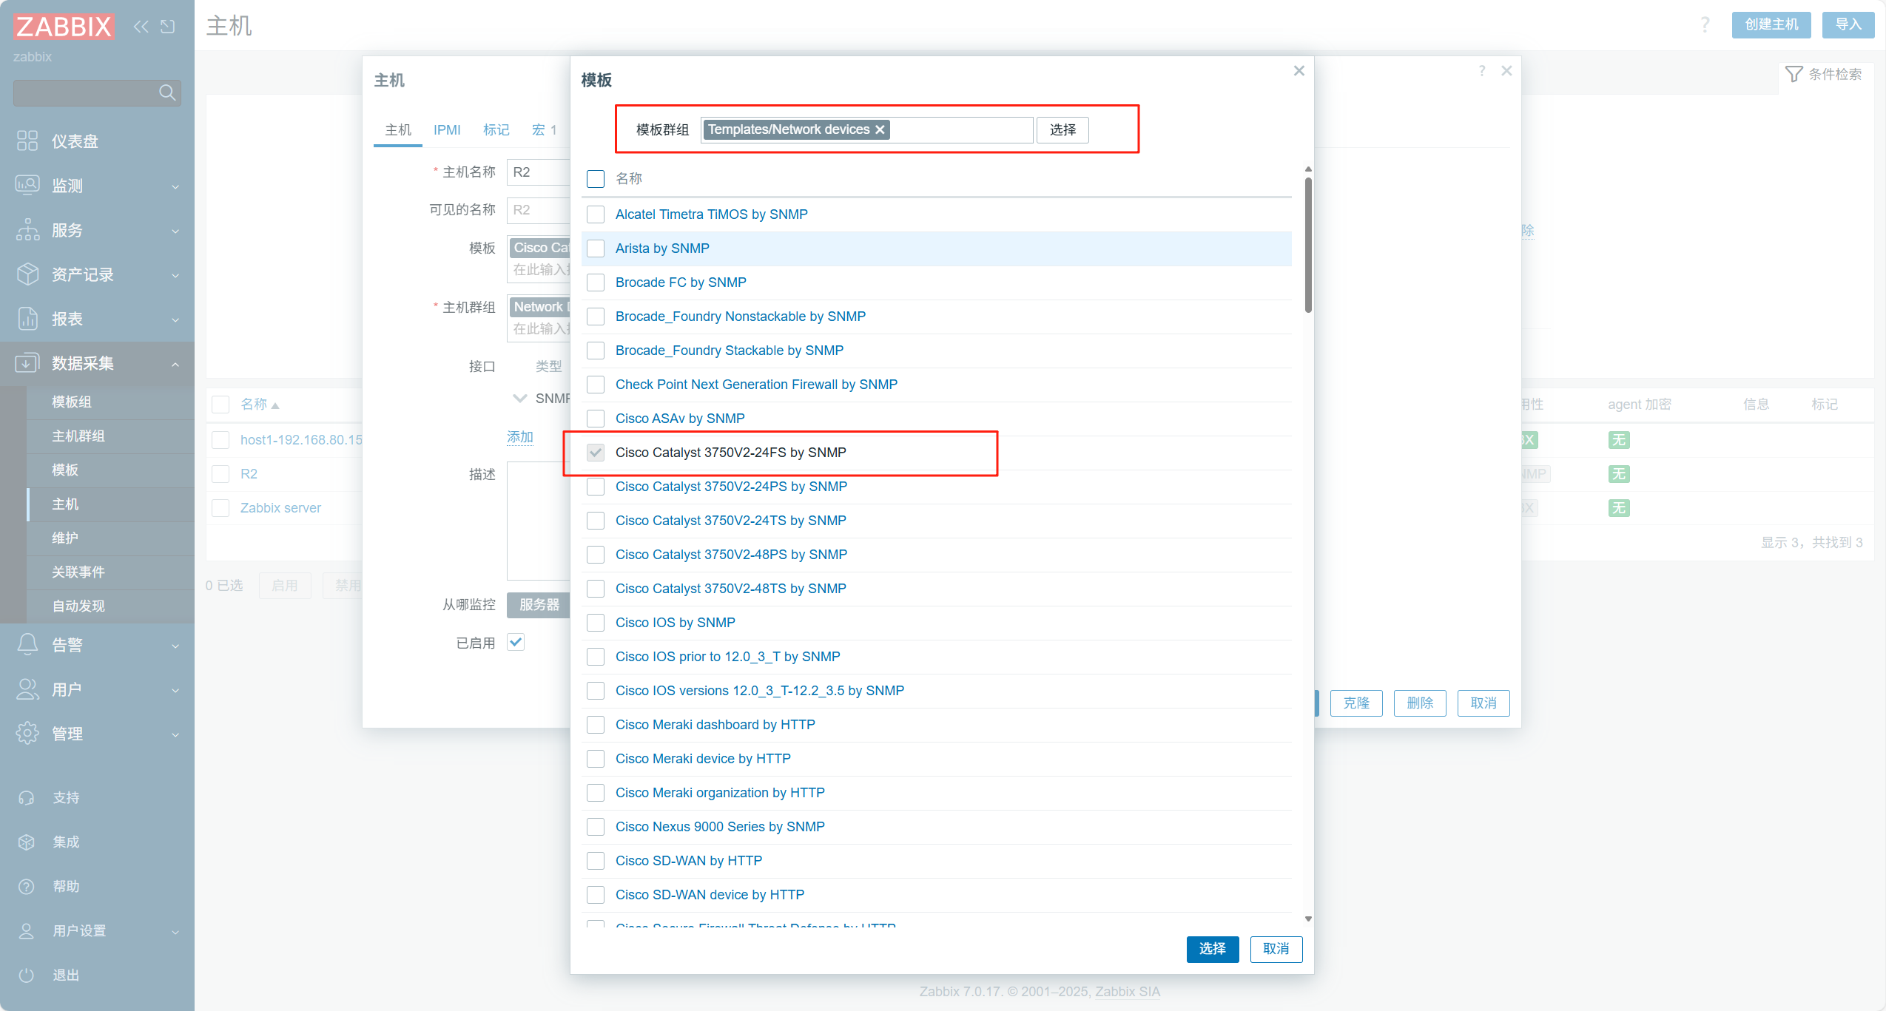Click the 创建主机 button

click(1771, 24)
